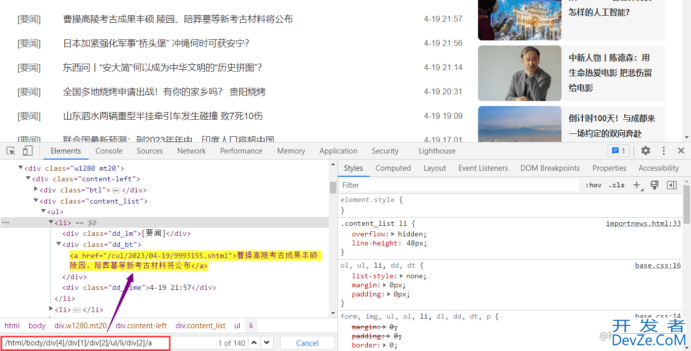Screen dimensions: 691x351
Task: Select the Event Listeners tab
Action: [483, 168]
